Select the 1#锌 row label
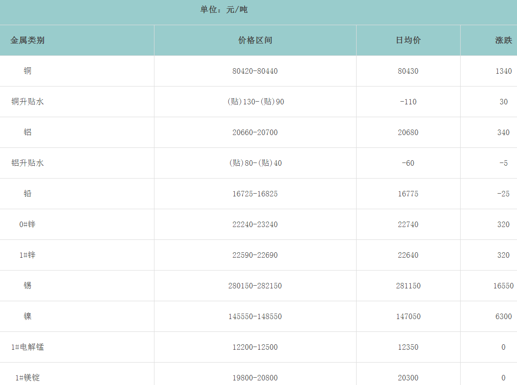 tap(27, 255)
